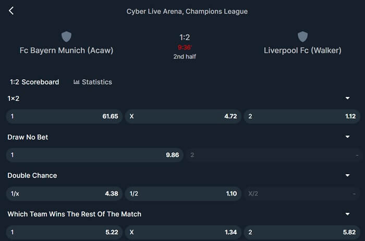365x241 pixels.
Task: Open the 1:2 Scoreboard tab
Action: (x=34, y=82)
